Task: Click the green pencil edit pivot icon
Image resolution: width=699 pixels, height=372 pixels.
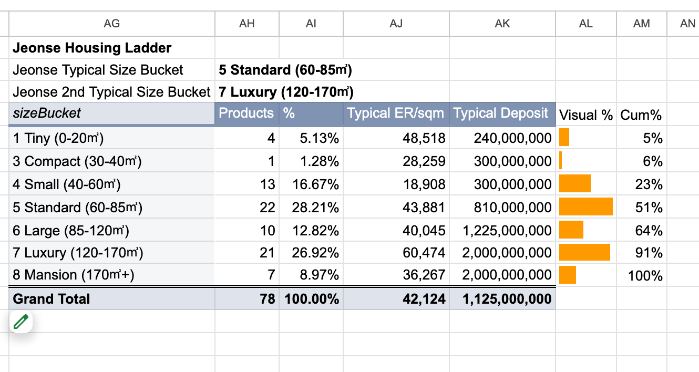Action: (x=20, y=322)
